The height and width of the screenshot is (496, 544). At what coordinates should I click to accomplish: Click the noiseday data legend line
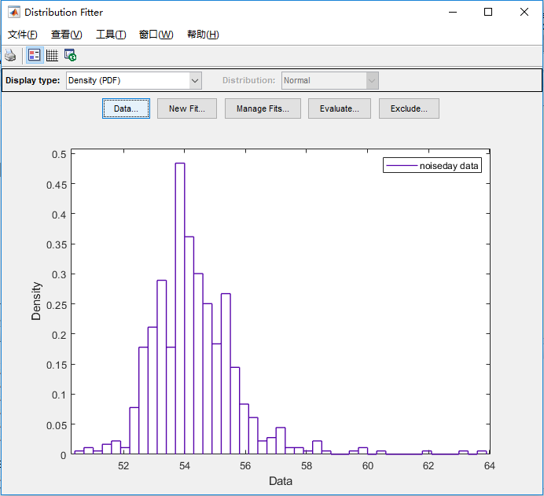[x=402, y=165]
